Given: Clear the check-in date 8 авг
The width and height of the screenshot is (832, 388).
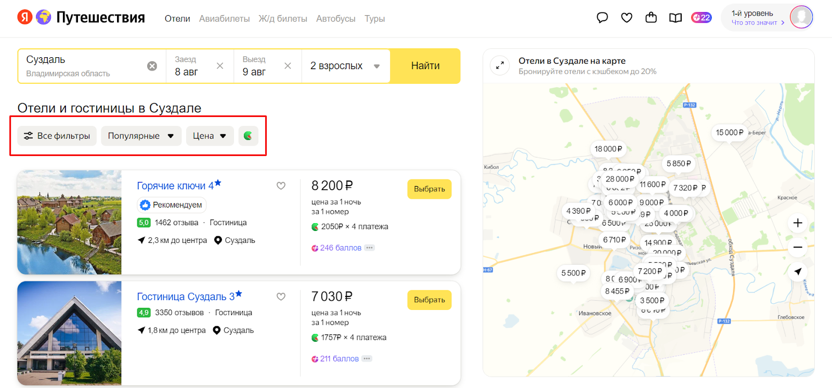Looking at the screenshot, I should [x=220, y=66].
